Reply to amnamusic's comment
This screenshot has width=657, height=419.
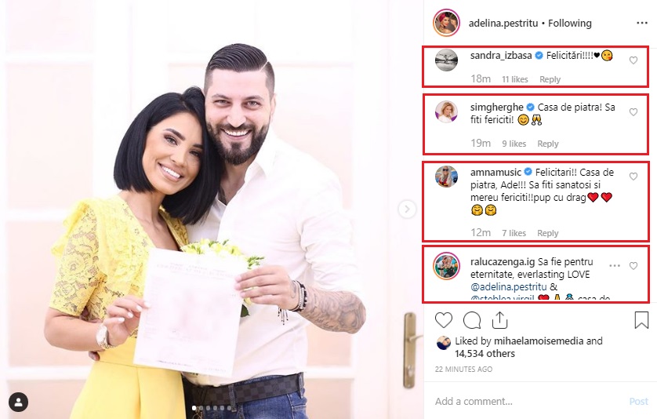(548, 233)
